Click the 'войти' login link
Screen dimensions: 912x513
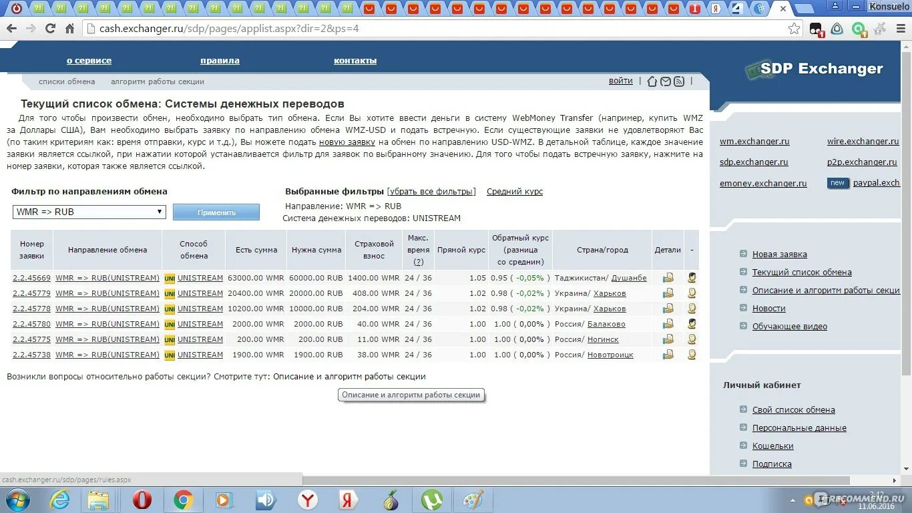click(x=620, y=81)
